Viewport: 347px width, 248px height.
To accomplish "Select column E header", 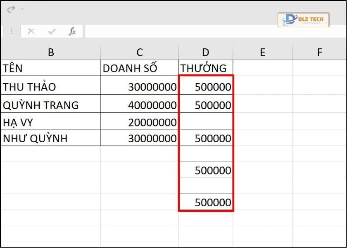I will (x=262, y=52).
